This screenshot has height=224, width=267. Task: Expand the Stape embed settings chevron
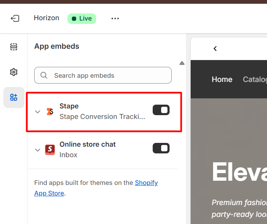pyautogui.click(x=38, y=112)
